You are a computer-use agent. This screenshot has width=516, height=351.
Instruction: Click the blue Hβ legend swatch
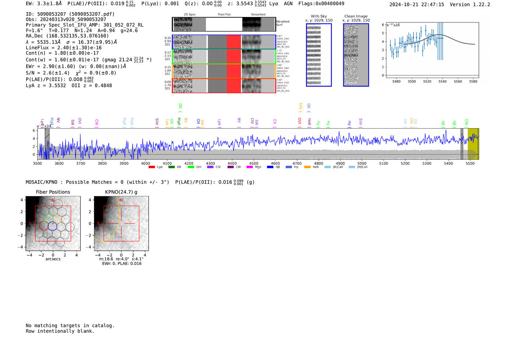[270, 167]
